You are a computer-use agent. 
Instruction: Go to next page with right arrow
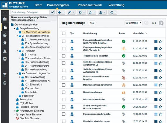[x=161, y=23]
